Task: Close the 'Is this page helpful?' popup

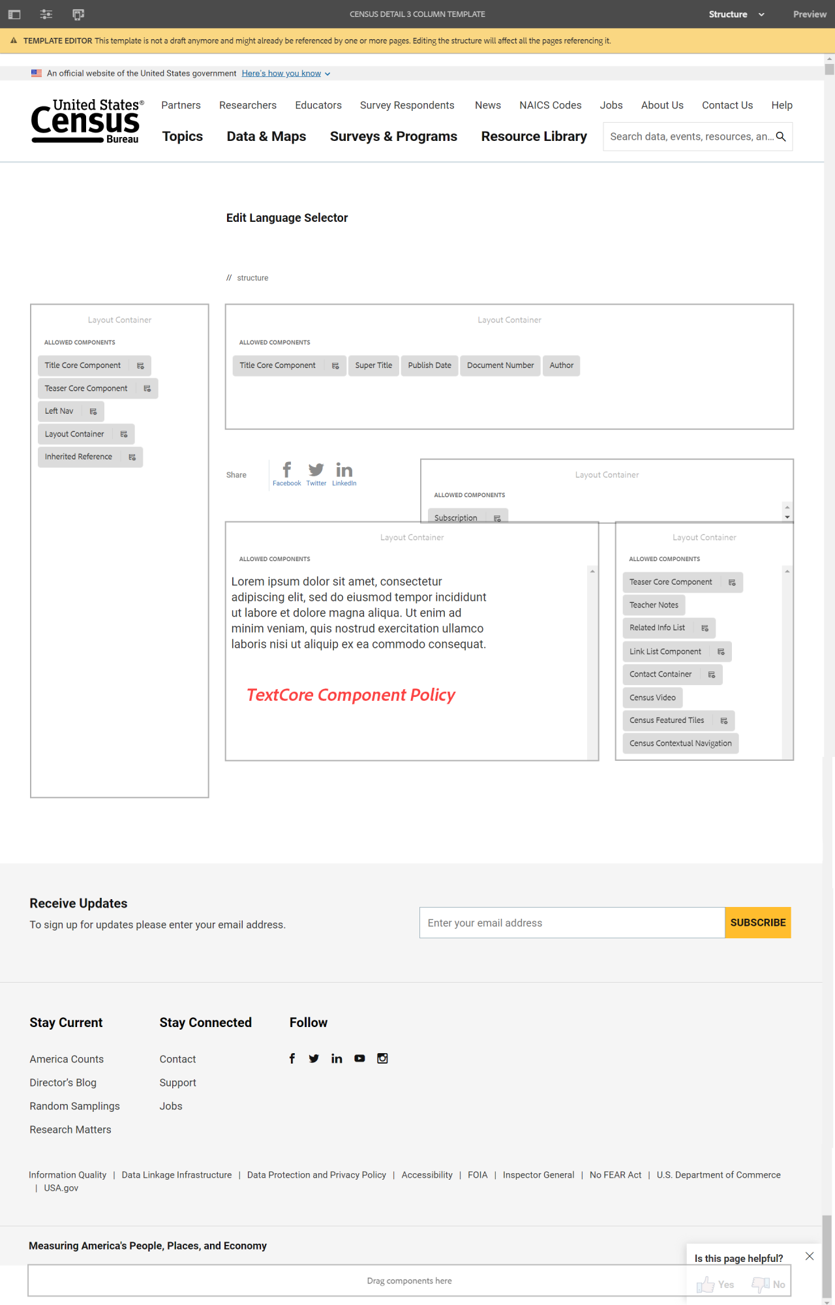Action: pos(810,1256)
